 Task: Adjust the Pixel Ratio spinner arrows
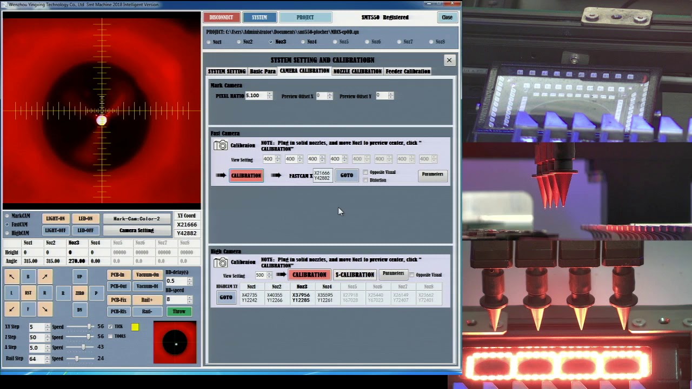[x=269, y=96]
